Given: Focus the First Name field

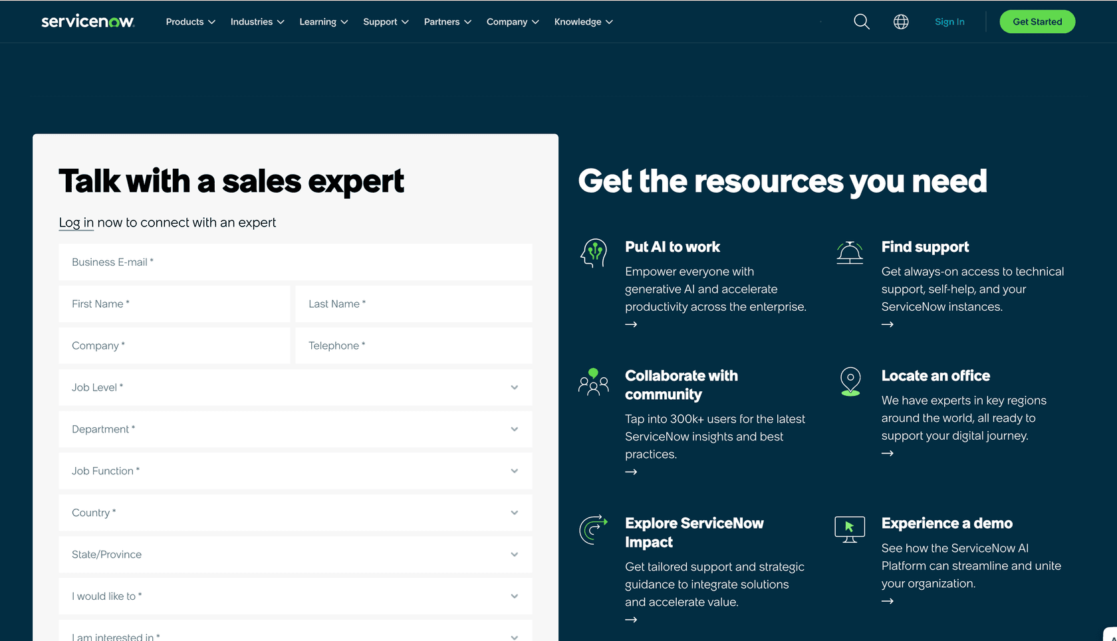Looking at the screenshot, I should tap(174, 304).
